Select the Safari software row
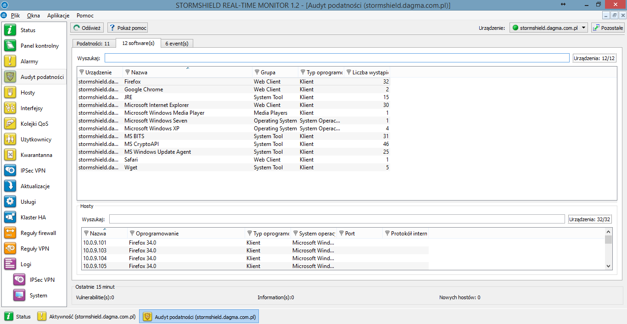Image resolution: width=627 pixels, height=324 pixels. (234, 160)
